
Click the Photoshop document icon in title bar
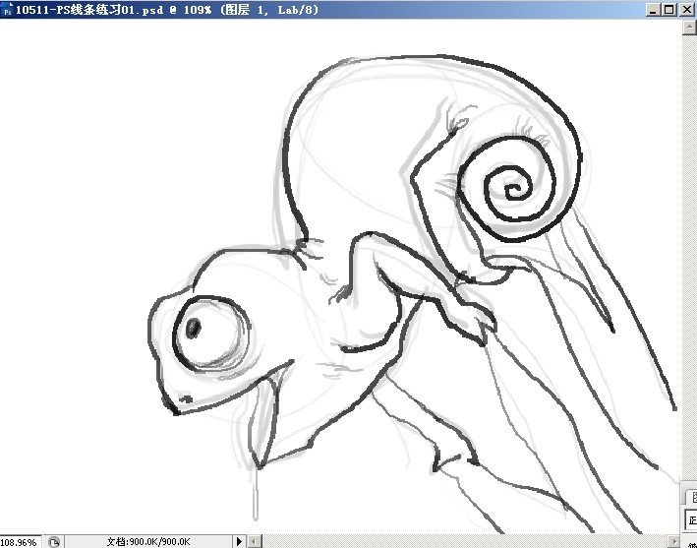pos(7,9)
